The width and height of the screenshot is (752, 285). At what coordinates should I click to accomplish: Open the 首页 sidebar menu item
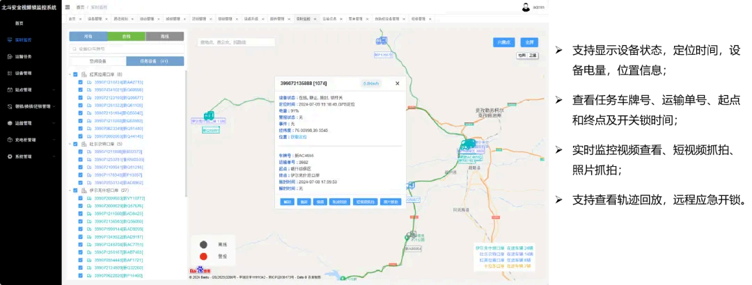19,23
